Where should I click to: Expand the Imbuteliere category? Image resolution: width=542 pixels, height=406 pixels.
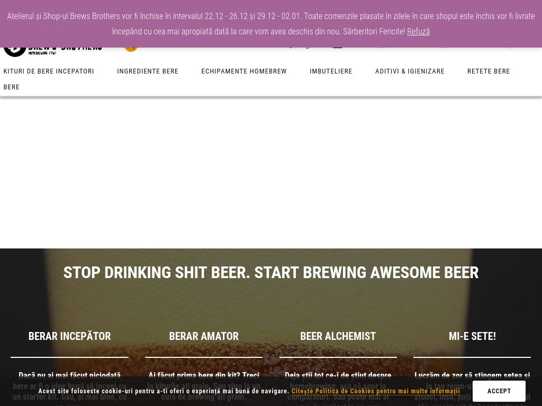[331, 71]
